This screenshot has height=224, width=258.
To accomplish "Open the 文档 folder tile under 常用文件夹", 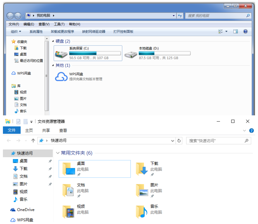I will click(76, 190).
